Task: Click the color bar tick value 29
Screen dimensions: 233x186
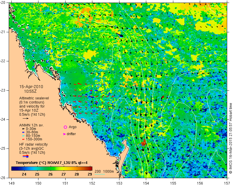Action: pos(90,174)
